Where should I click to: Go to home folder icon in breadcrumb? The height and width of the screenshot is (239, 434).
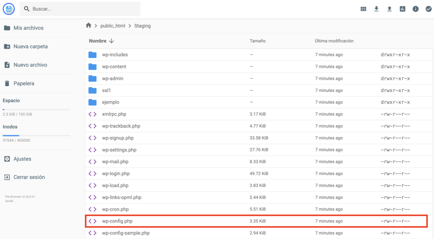89,25
